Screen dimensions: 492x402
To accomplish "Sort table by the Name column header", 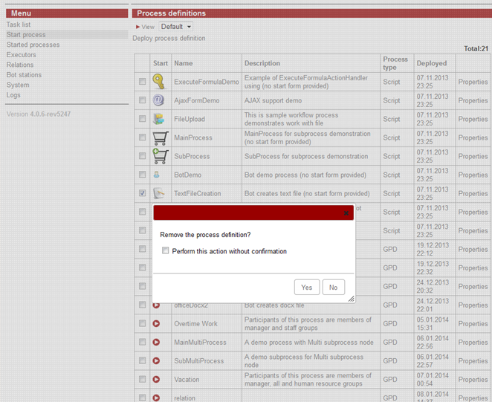I will (x=184, y=63).
